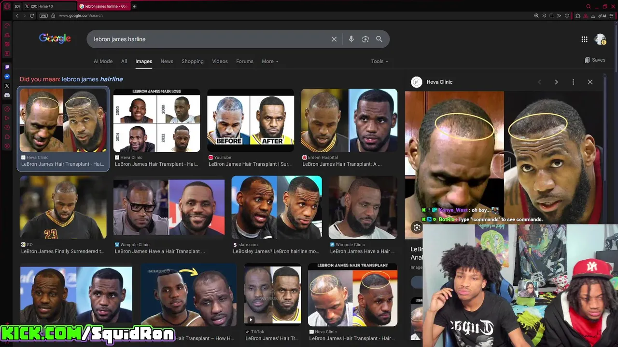The width and height of the screenshot is (618, 347).
Task: Open the YouTube Before After thumbnail
Action: (x=251, y=120)
